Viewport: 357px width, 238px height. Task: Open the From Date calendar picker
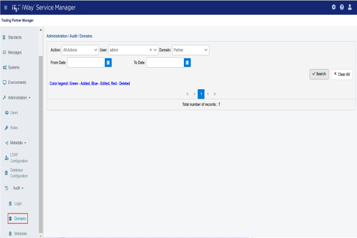click(x=108, y=62)
